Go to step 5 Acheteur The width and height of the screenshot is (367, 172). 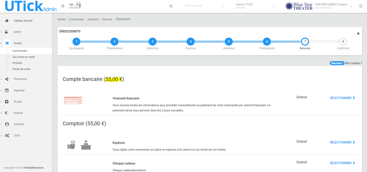(229, 42)
